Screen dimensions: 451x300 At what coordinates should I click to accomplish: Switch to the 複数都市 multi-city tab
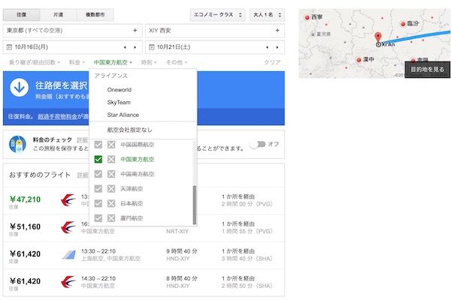95,15
